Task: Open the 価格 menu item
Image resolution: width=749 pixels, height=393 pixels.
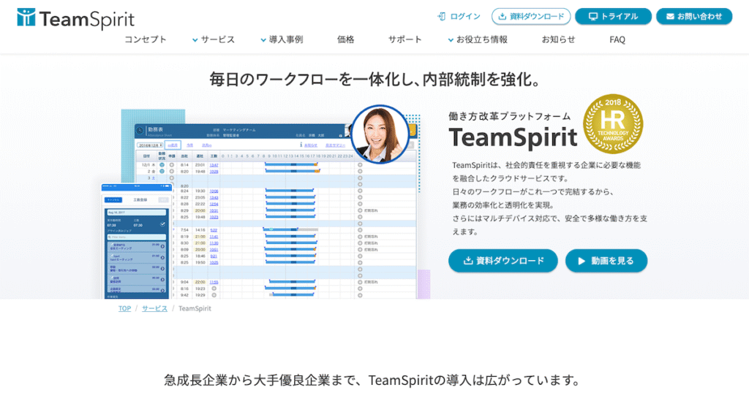Action: [x=346, y=39]
